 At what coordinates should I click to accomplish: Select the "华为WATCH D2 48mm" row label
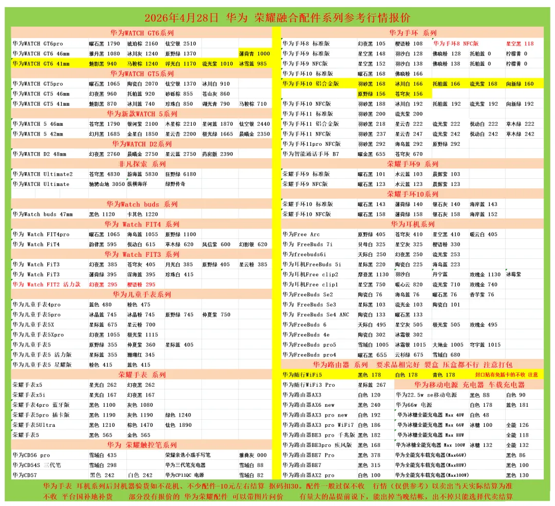point(39,154)
